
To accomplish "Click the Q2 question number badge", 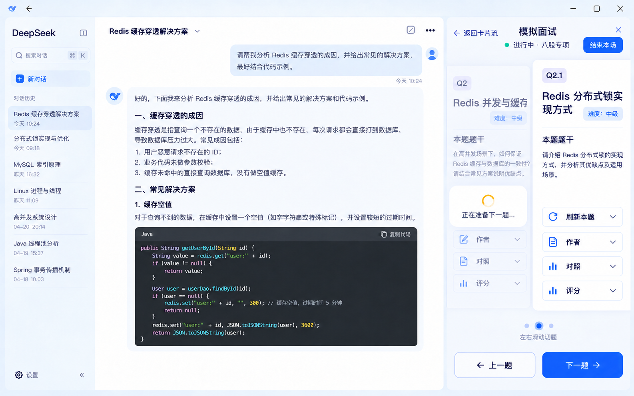I will (462, 83).
